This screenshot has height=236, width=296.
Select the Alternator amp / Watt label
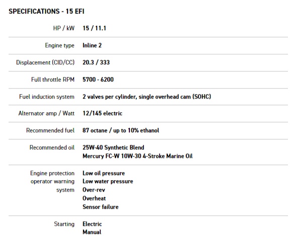click(x=46, y=113)
